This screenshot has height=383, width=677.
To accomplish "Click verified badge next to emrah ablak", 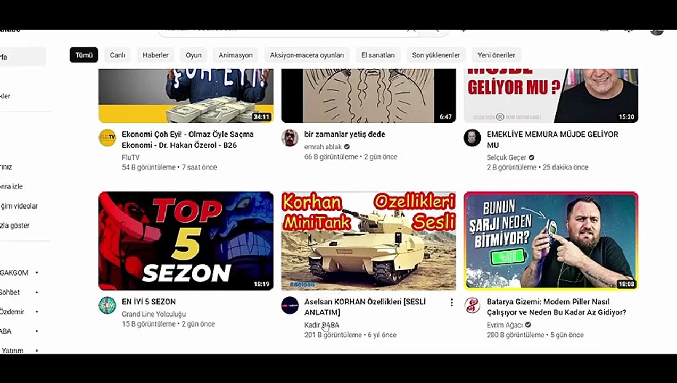I will [x=347, y=147].
